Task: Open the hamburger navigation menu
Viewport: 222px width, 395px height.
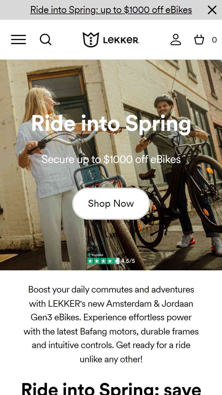Action: pos(18,40)
